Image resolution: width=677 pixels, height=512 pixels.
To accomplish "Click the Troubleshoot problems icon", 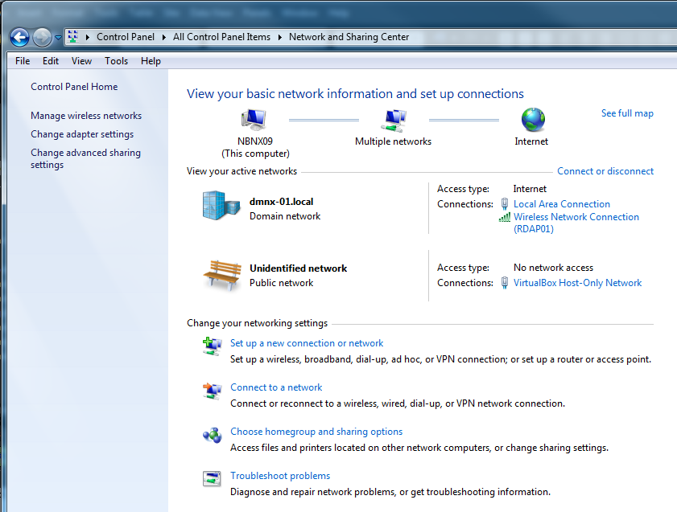I will (x=212, y=479).
